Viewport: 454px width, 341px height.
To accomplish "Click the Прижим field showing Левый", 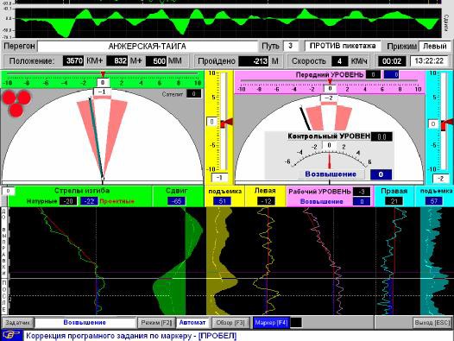I will 435,46.
